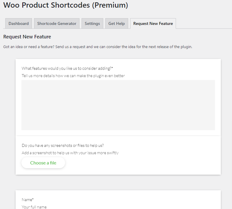Click the word (Premium) in the title
Viewport: 232px width, 209px height.
coord(110,5)
